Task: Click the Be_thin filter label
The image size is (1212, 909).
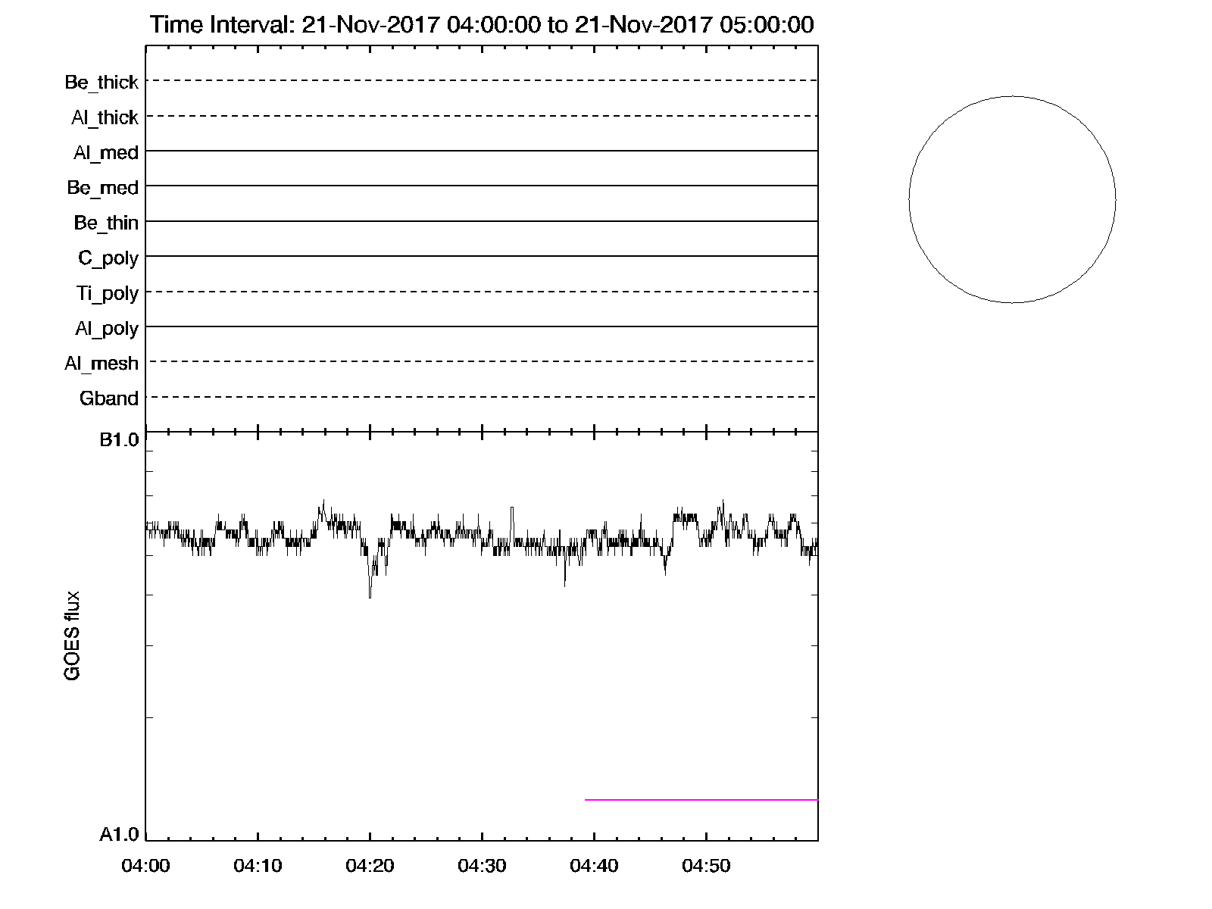Action: point(106,223)
